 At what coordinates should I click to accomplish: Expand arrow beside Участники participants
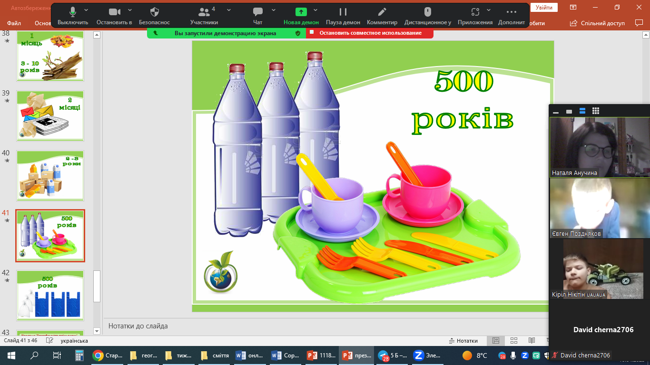(229, 10)
